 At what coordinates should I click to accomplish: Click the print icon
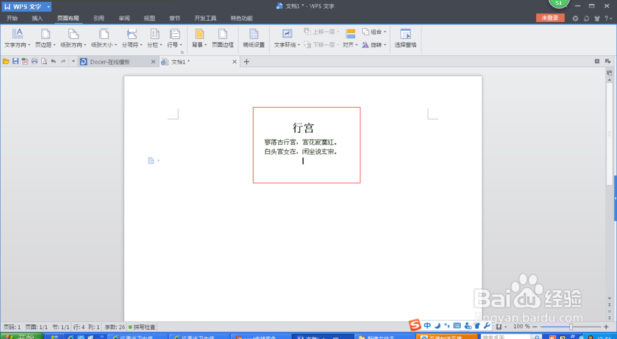click(35, 62)
